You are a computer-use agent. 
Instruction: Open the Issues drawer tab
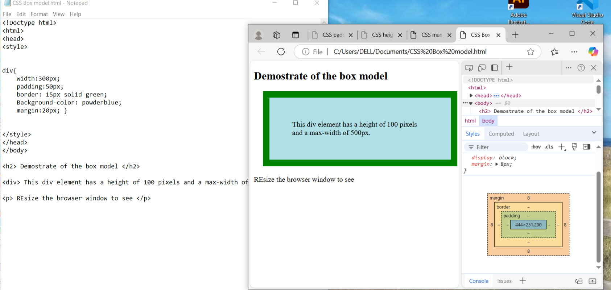click(x=504, y=281)
